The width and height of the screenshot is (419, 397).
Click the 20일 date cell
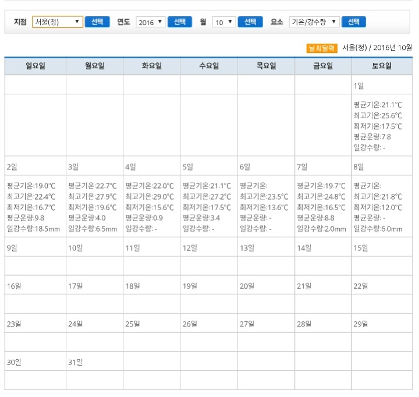coord(266,285)
